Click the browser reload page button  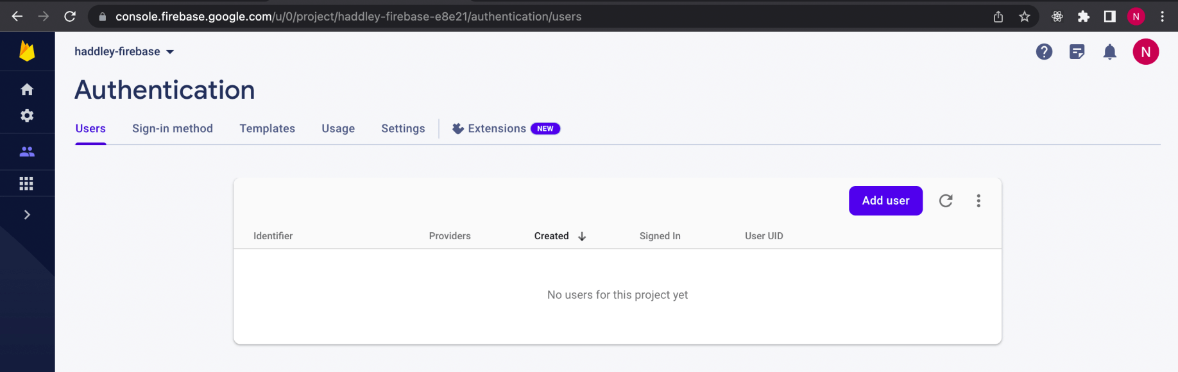click(70, 17)
